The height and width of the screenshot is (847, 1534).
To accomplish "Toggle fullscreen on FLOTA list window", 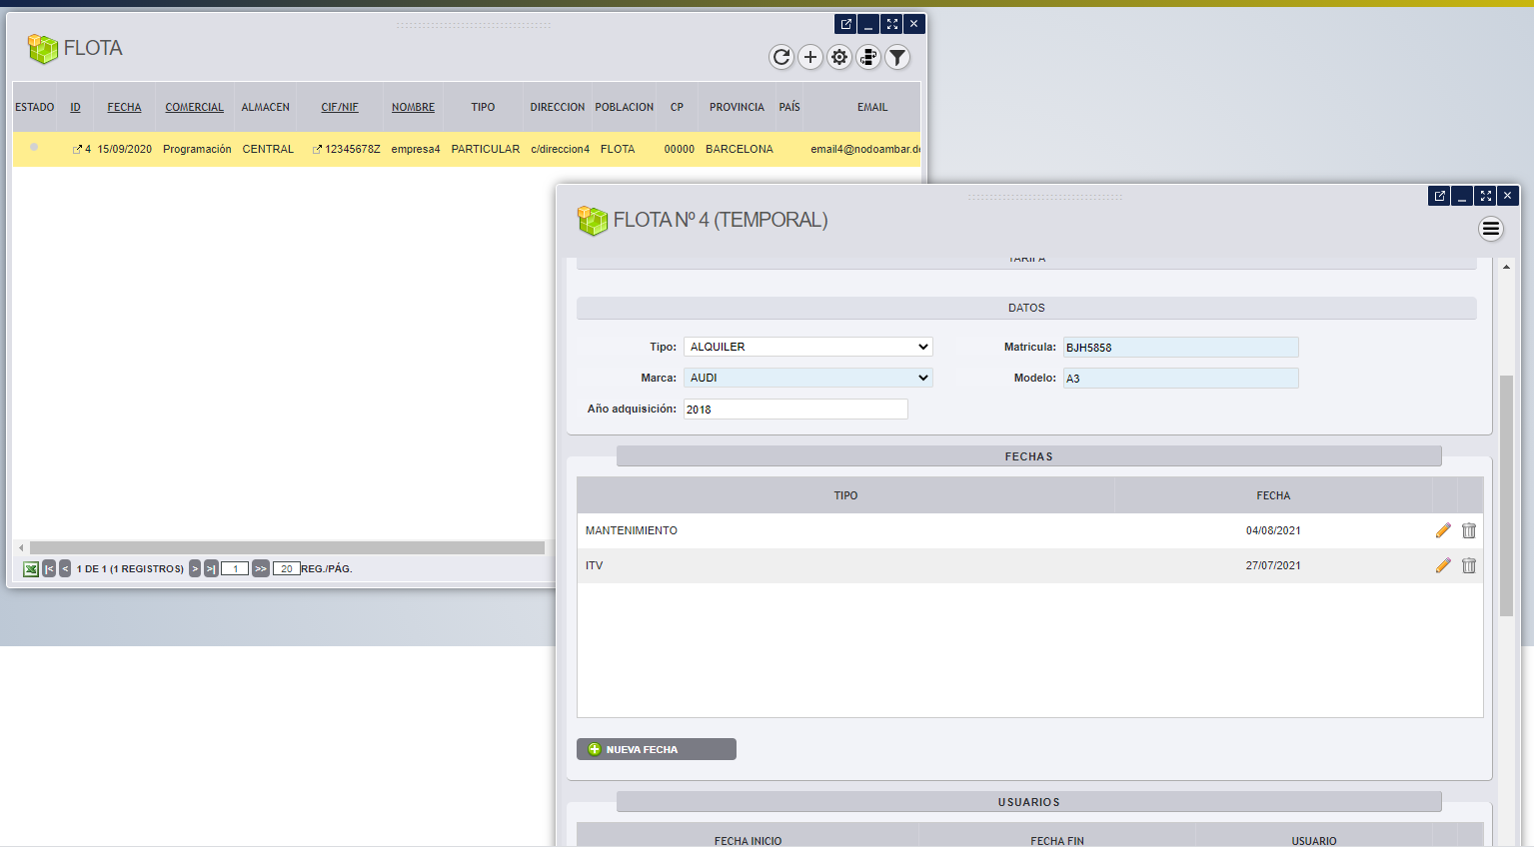I will (892, 24).
